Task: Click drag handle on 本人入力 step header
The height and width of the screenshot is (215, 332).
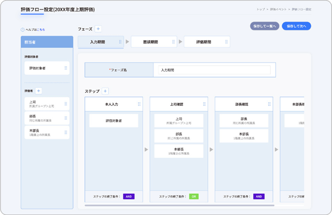Action: tap(139, 104)
